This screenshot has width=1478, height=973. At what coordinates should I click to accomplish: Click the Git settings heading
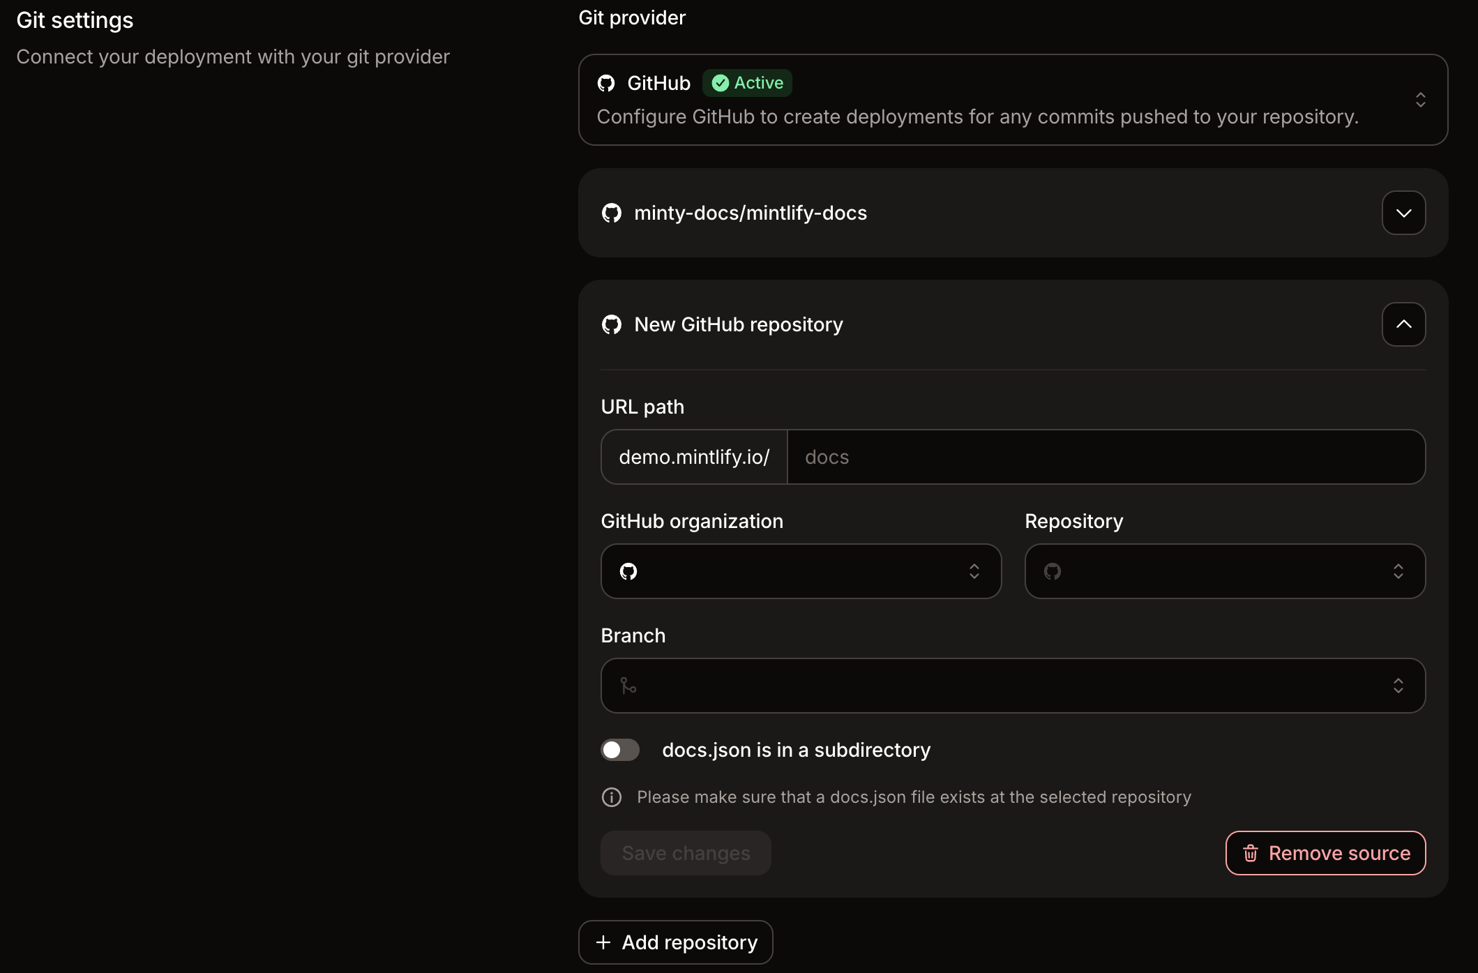(x=75, y=20)
